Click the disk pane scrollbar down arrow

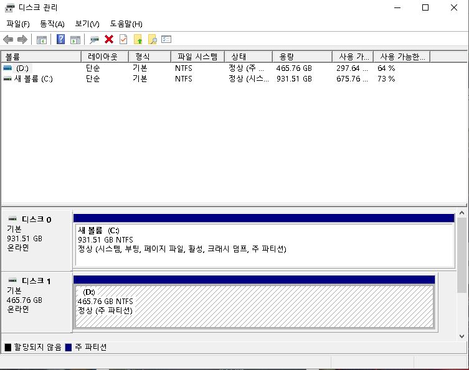462,336
